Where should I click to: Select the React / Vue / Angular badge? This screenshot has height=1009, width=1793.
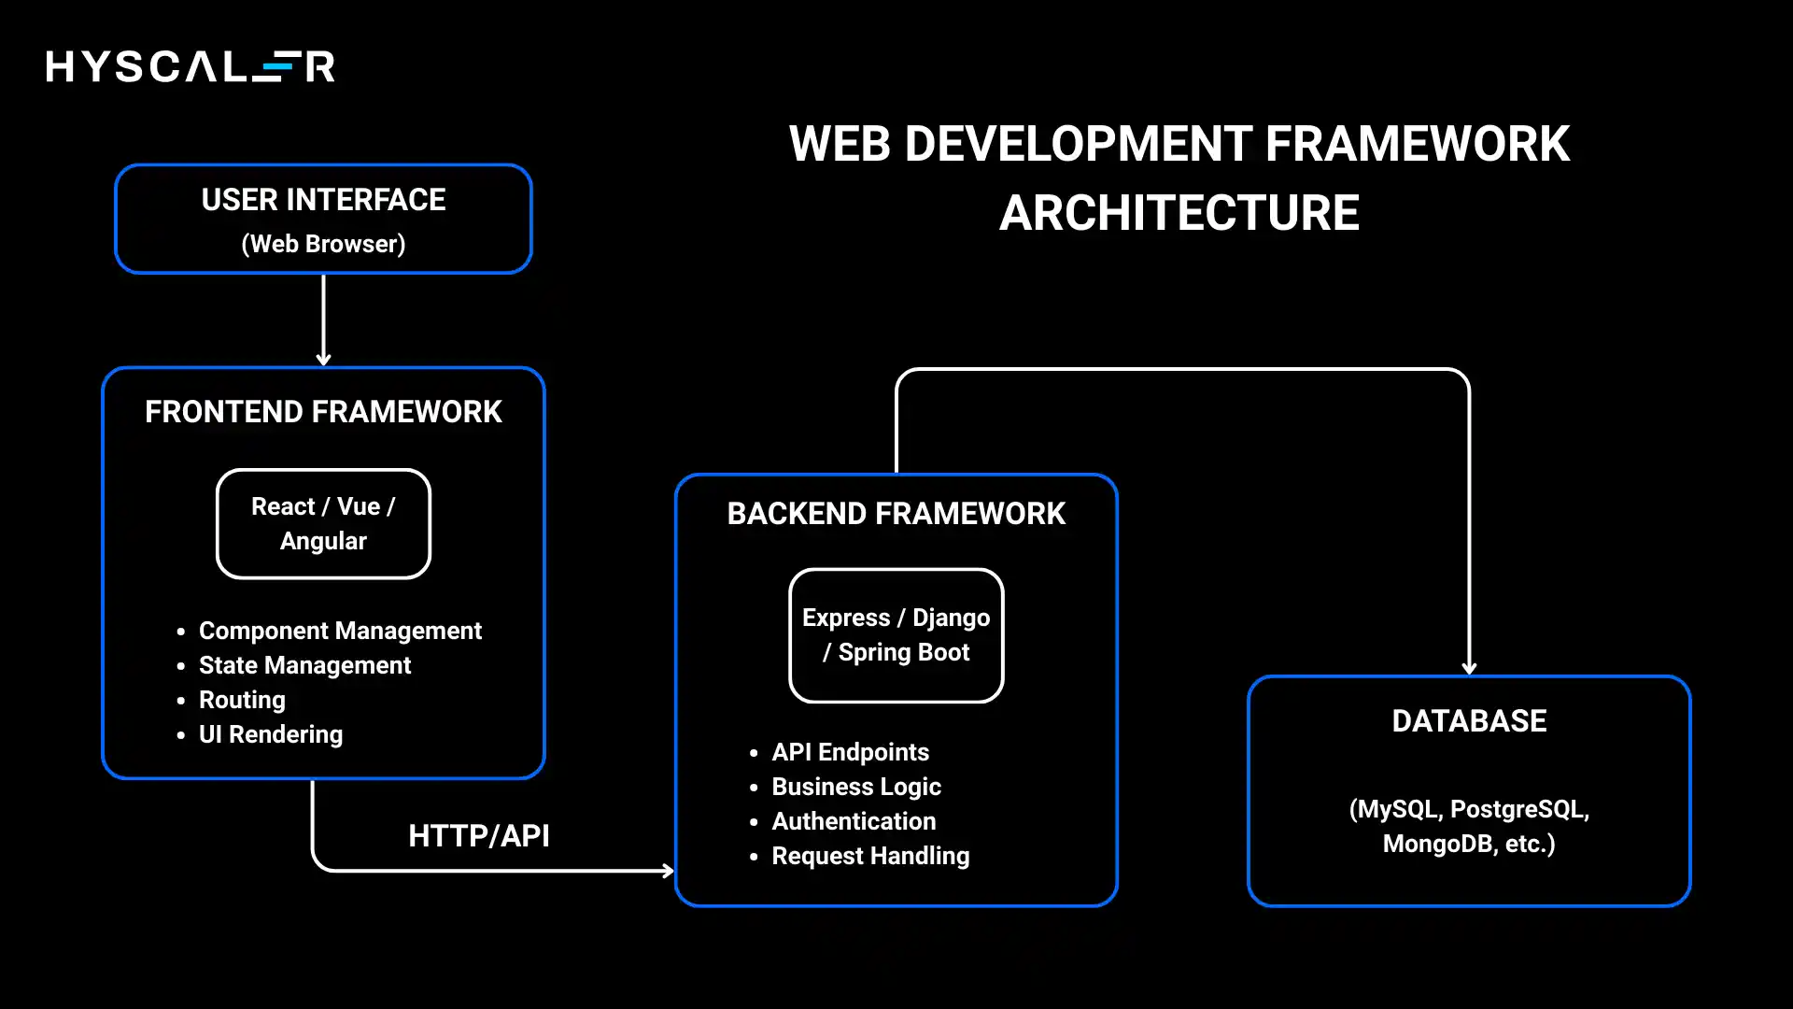coord(323,523)
